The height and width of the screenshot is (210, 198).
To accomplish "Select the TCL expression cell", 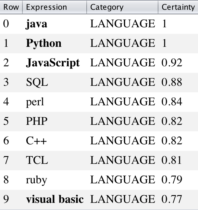I will (x=37, y=160).
